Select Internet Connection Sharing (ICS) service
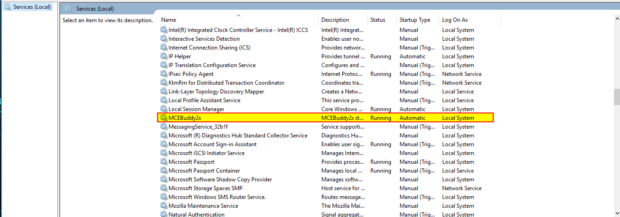The height and width of the screenshot is (217, 620). coord(209,48)
